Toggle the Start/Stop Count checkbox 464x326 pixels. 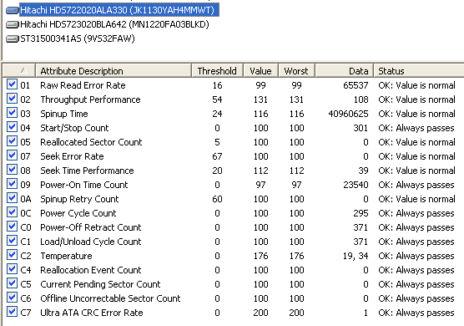coord(12,127)
